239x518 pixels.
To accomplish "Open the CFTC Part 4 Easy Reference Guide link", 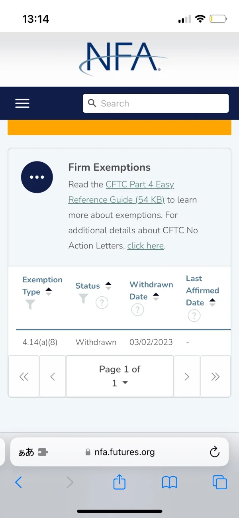I will [121, 192].
